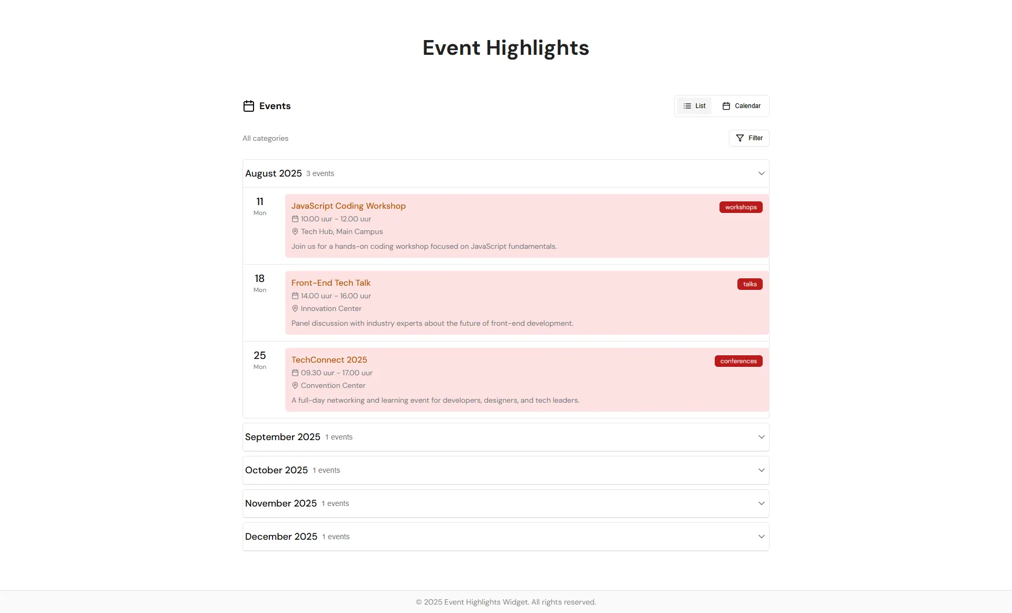Screen dimensions: 1012x613
Task: Click the filter funnel icon
Action: click(739, 138)
